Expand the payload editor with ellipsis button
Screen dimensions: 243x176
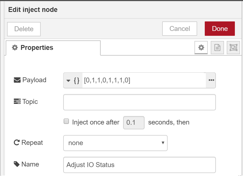pos(211,80)
